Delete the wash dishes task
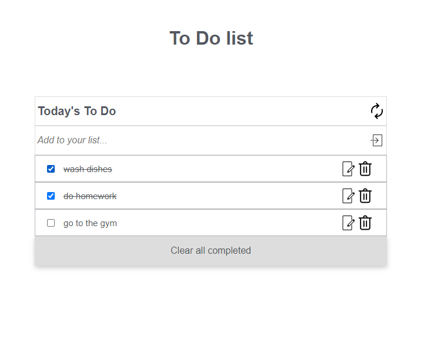 click(x=365, y=169)
